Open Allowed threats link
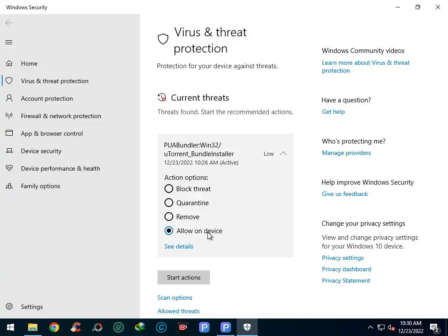The height and width of the screenshot is (336, 448). point(178,311)
